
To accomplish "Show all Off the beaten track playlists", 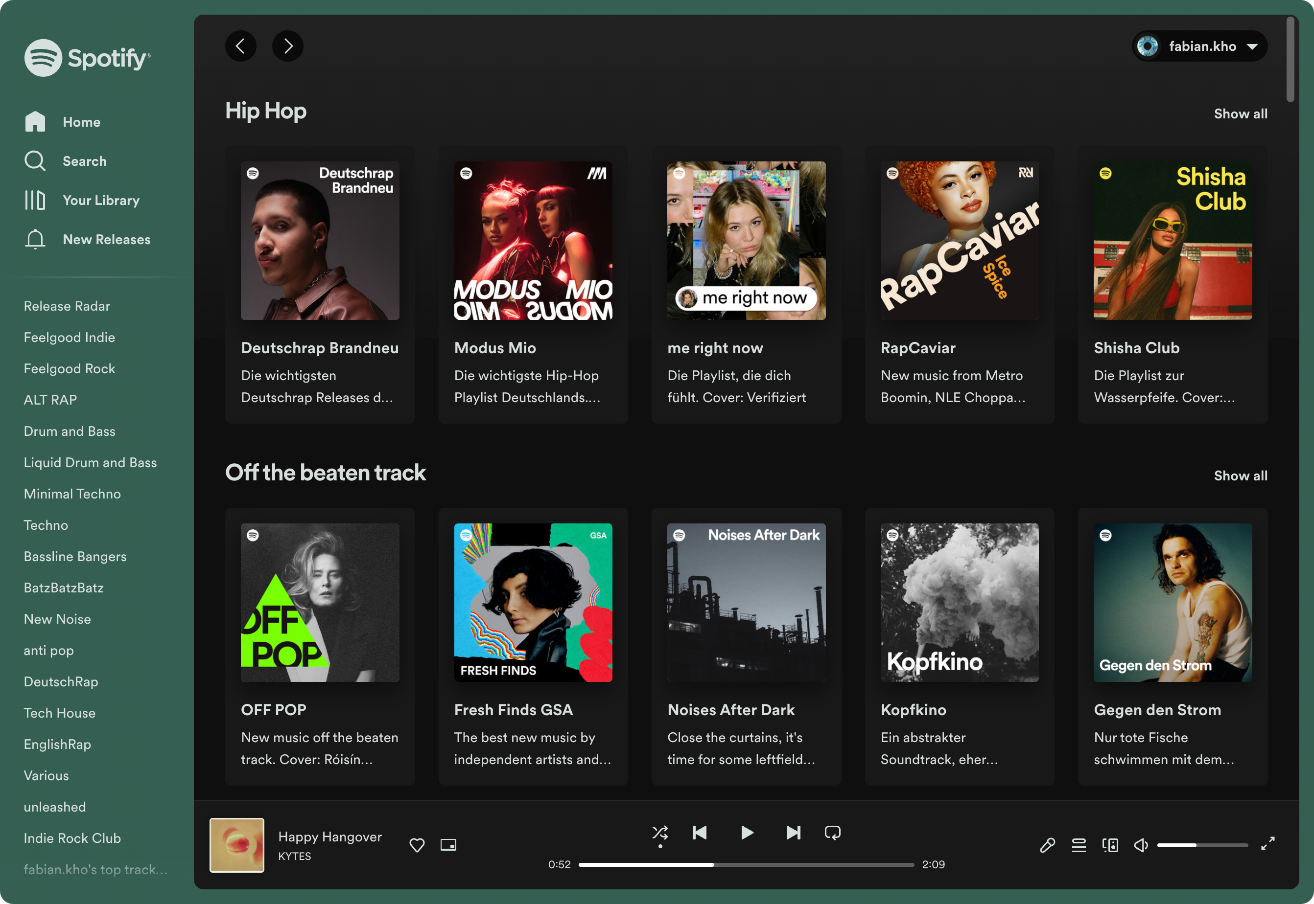I will coord(1241,476).
